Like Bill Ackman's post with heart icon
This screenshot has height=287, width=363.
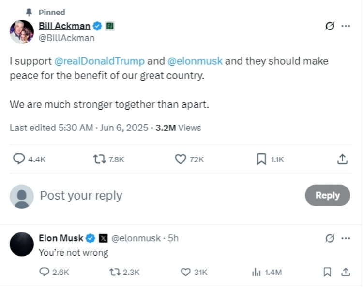181,159
